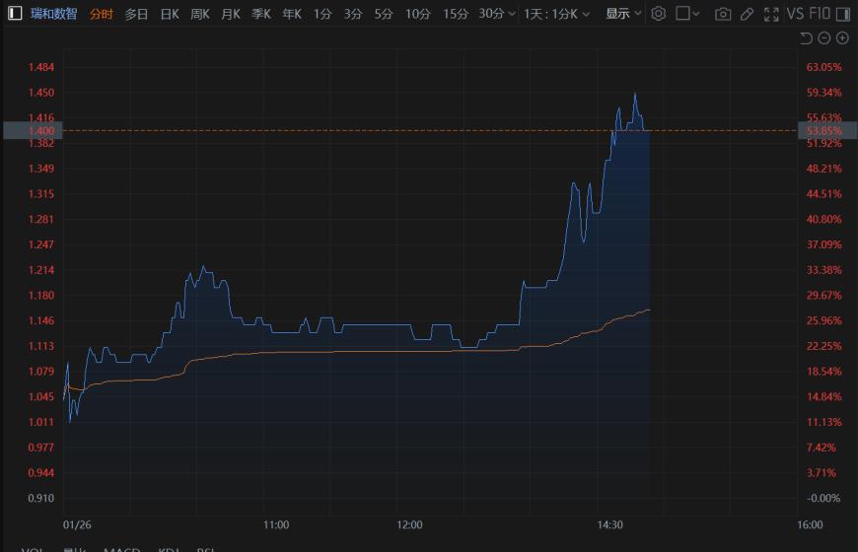
Task: Open chart settings gear icon
Action: click(658, 13)
